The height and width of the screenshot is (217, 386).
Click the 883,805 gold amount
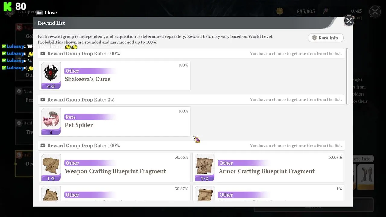coord(305,11)
